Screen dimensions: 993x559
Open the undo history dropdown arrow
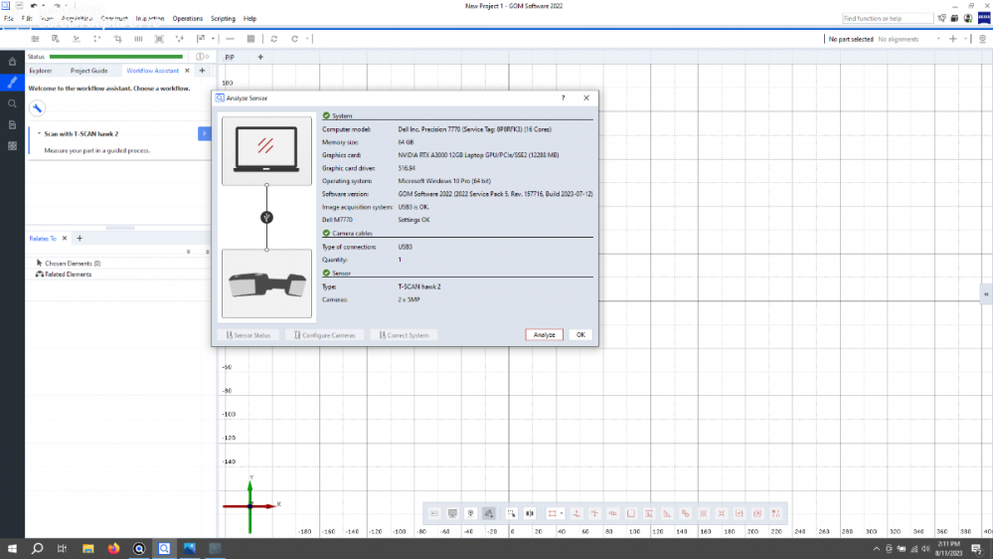(43, 6)
